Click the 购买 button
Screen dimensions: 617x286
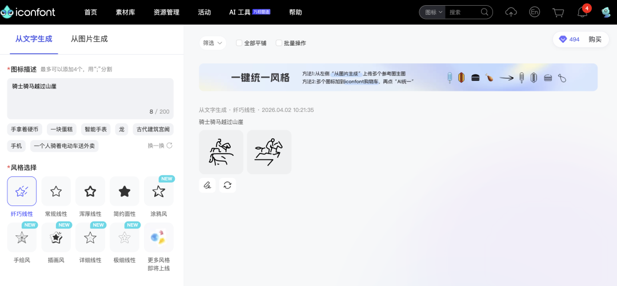pyautogui.click(x=595, y=39)
